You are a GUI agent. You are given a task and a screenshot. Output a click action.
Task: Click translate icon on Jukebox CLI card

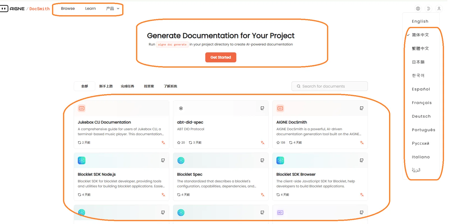click(x=163, y=143)
